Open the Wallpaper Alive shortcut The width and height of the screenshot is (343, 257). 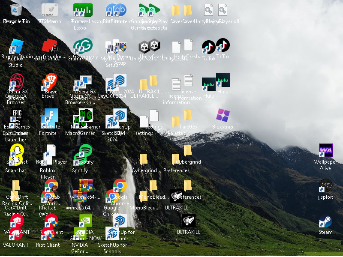coord(325,150)
